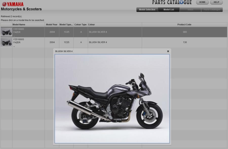The width and height of the screenshot is (228, 149).
Task: Click model type 1C25 in the 130 row
Action: pos(67,42)
